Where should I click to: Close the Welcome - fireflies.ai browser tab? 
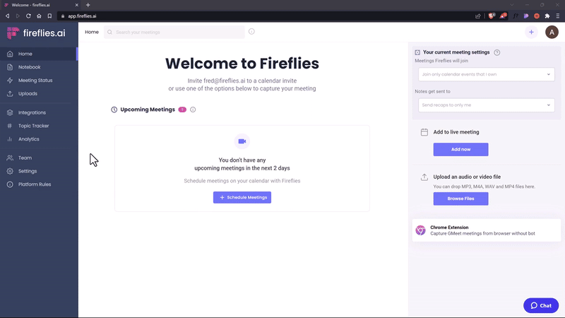click(x=76, y=5)
